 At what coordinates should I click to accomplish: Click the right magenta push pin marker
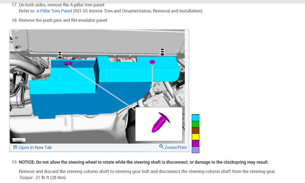(152, 62)
